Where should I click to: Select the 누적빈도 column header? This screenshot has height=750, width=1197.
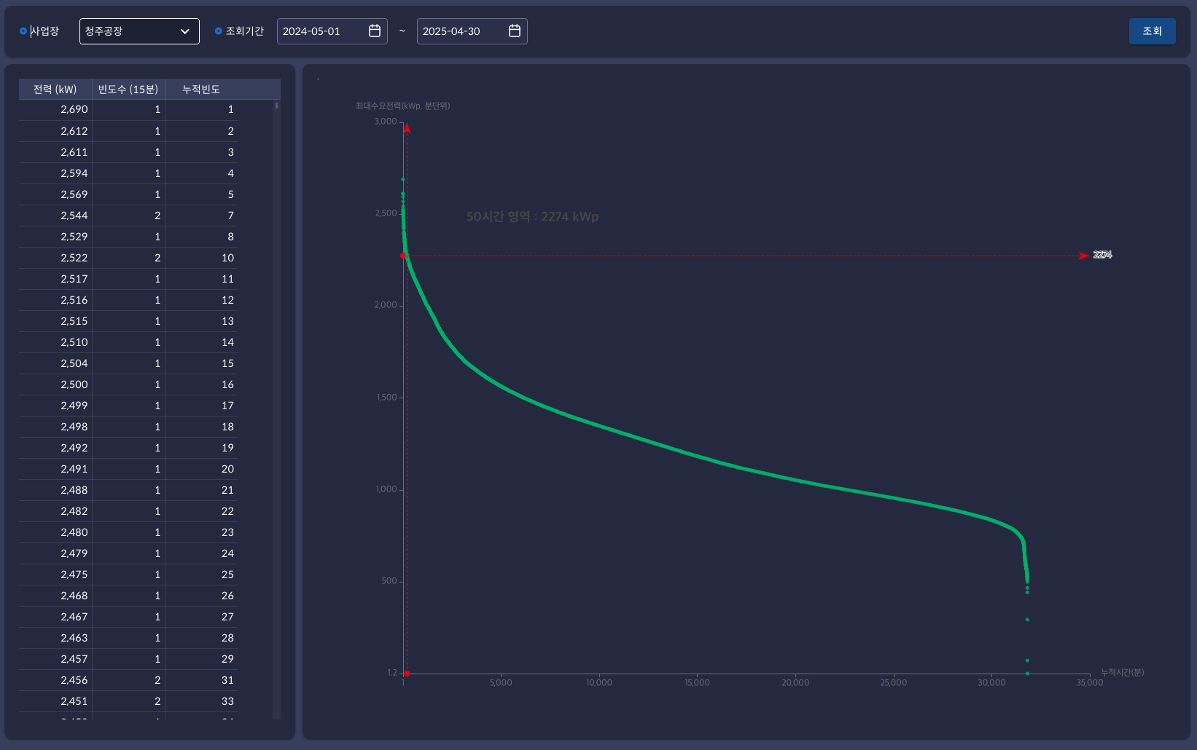pyautogui.click(x=201, y=89)
